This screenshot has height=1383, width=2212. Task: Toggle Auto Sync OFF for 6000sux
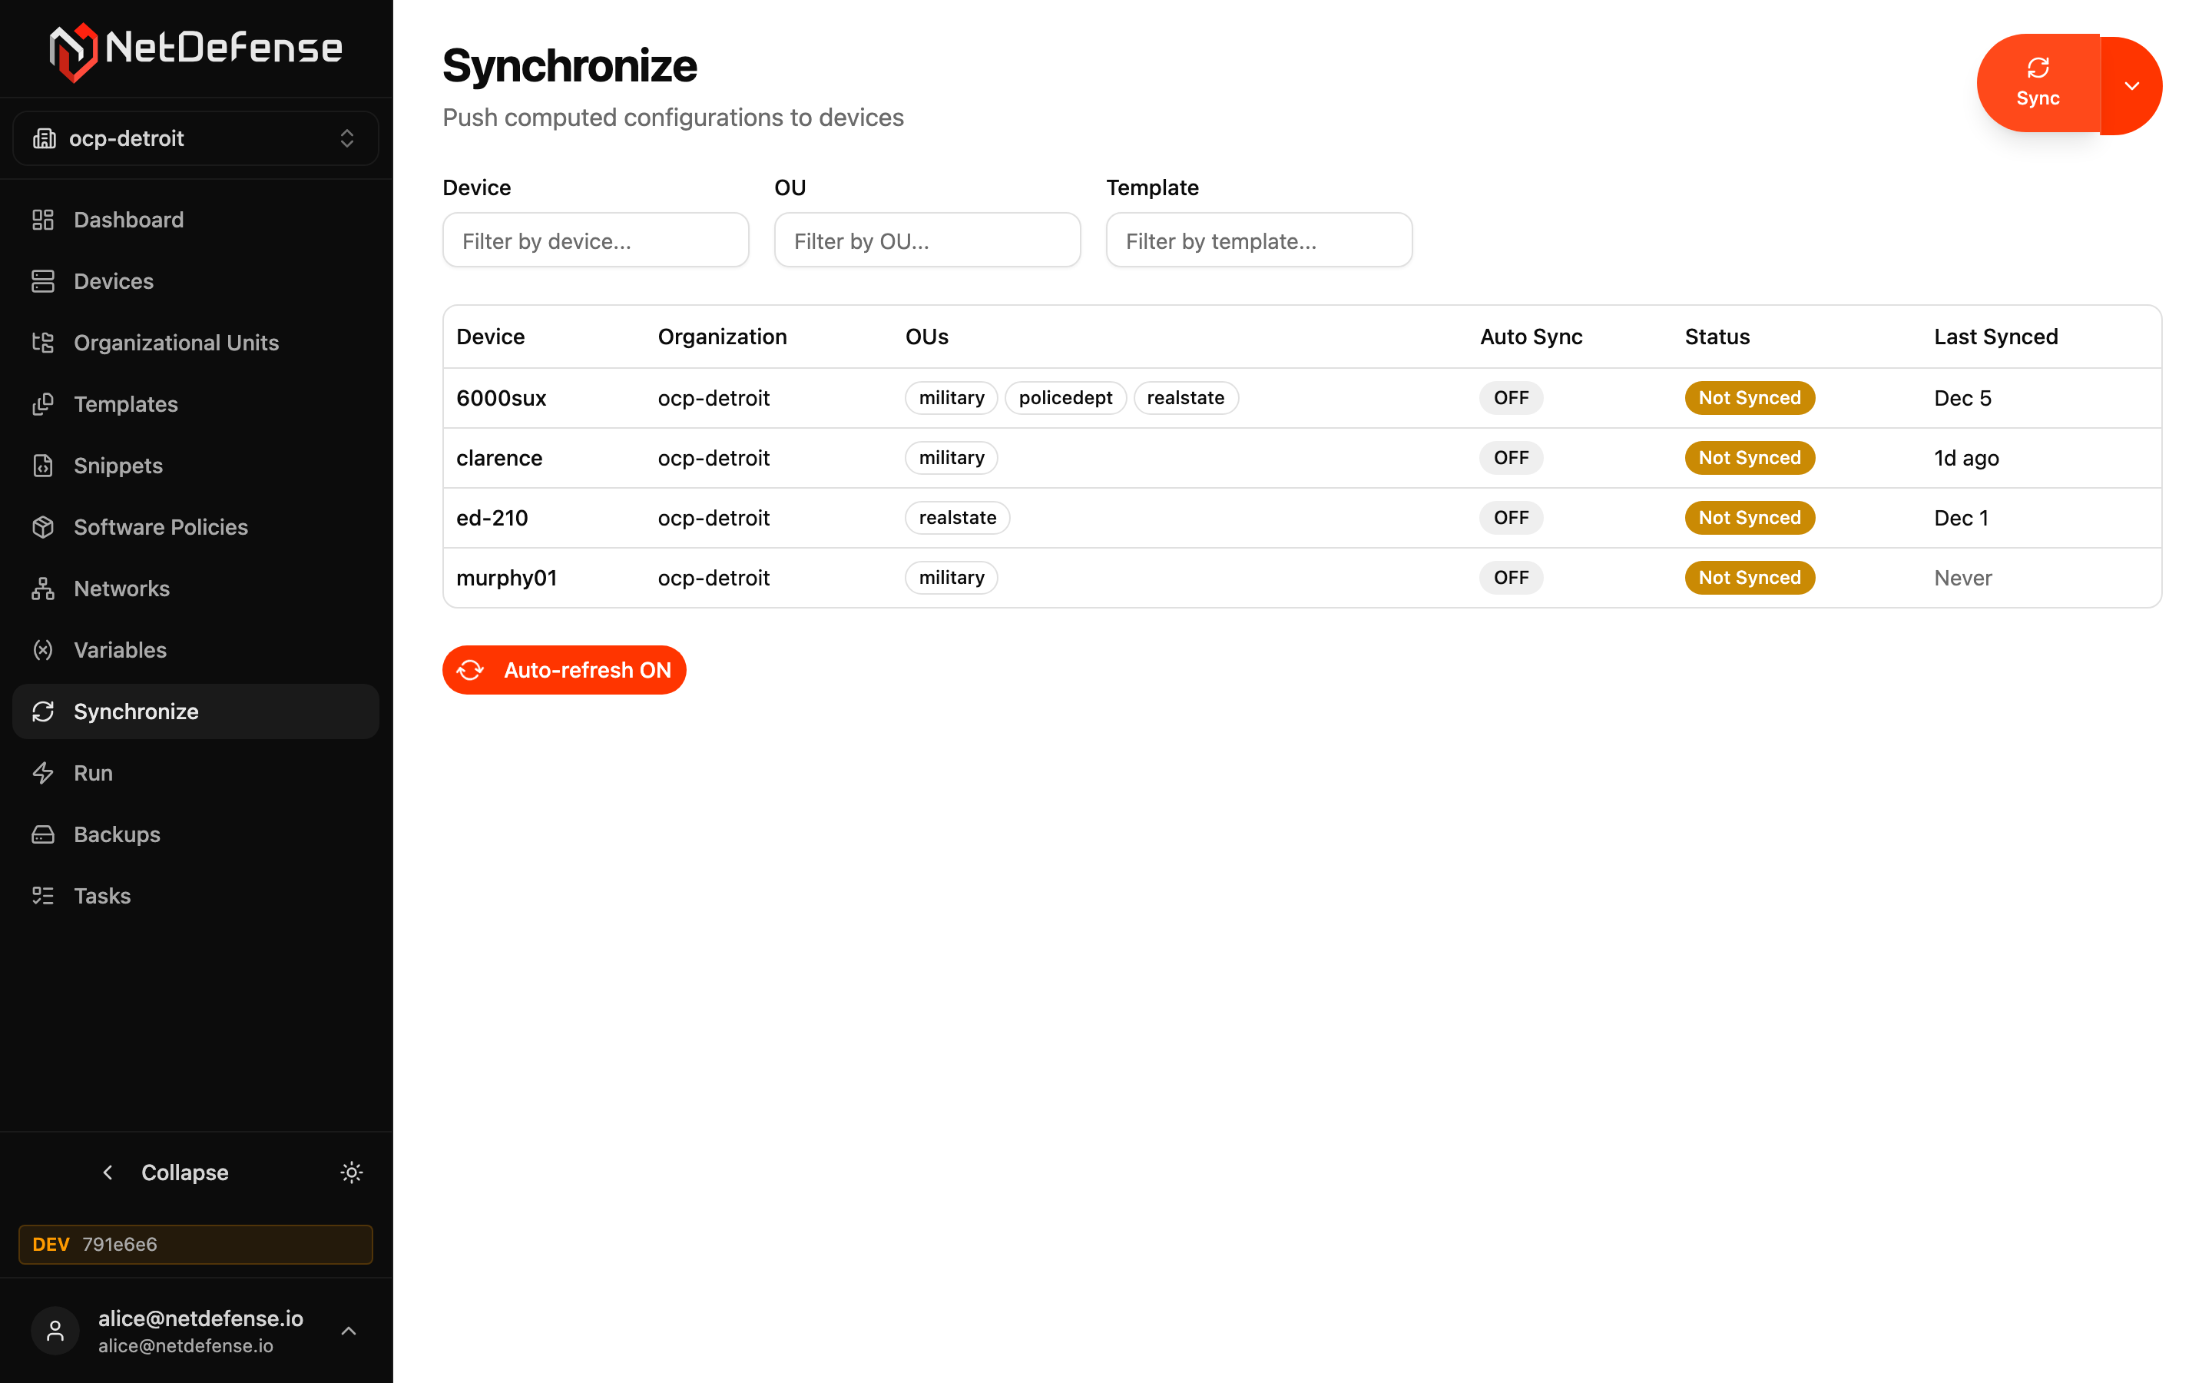click(1511, 398)
